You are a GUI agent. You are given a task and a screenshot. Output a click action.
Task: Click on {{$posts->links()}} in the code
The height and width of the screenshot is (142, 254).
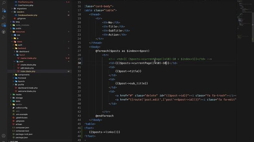tap(104, 132)
